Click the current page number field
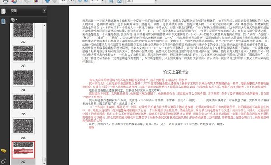The width and height of the screenshot is (271, 165). [63, 1]
